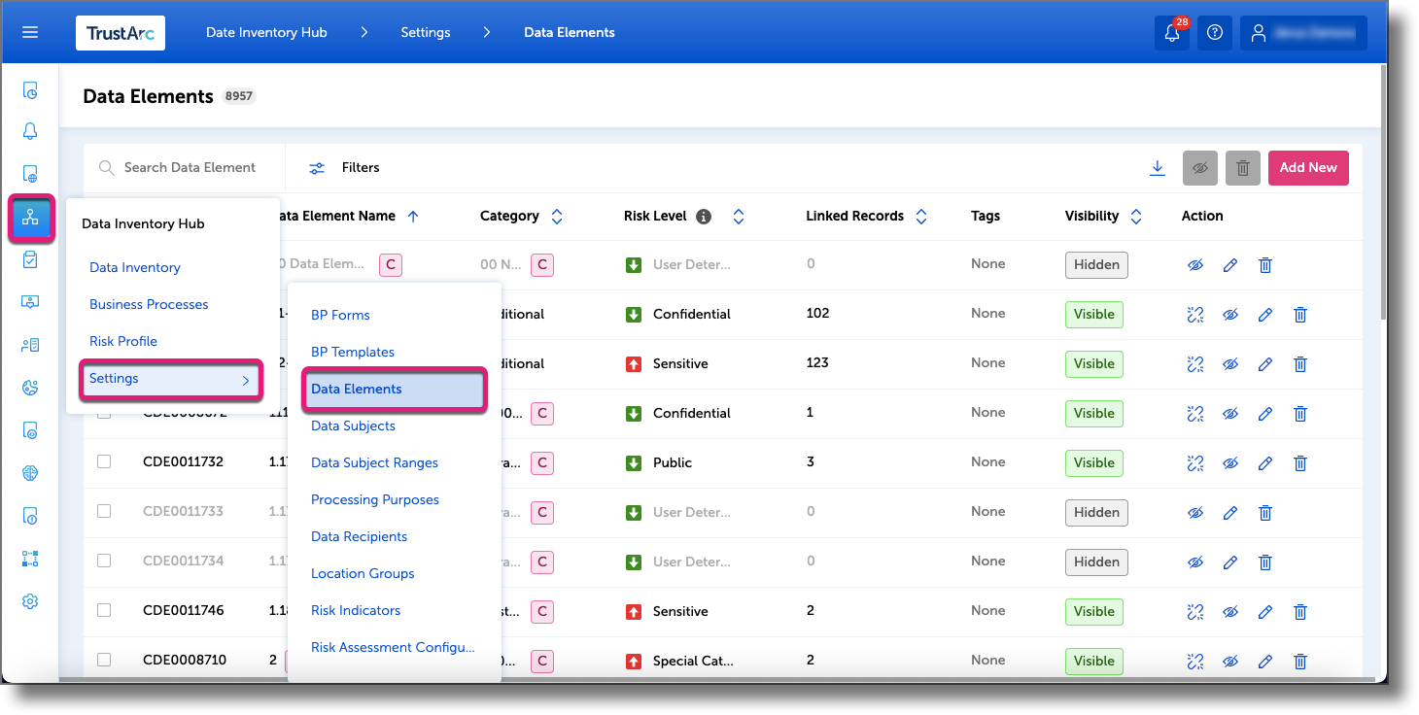Open the help question mark icon in header
This screenshot has height=715, width=1419.
[x=1214, y=32]
